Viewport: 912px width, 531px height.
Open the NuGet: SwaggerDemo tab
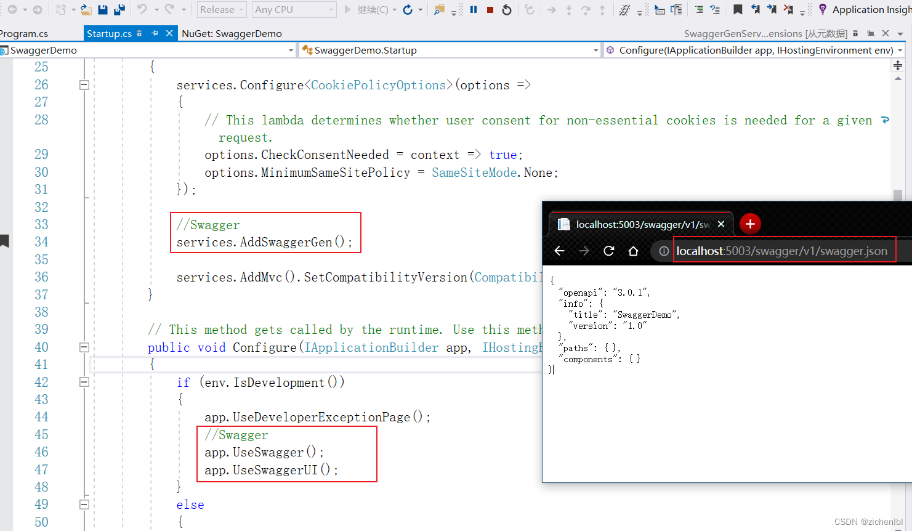click(232, 33)
